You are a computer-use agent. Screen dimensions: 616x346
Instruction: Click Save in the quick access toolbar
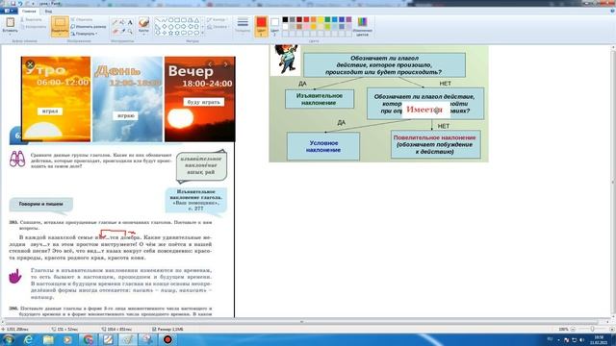pos(13,3)
